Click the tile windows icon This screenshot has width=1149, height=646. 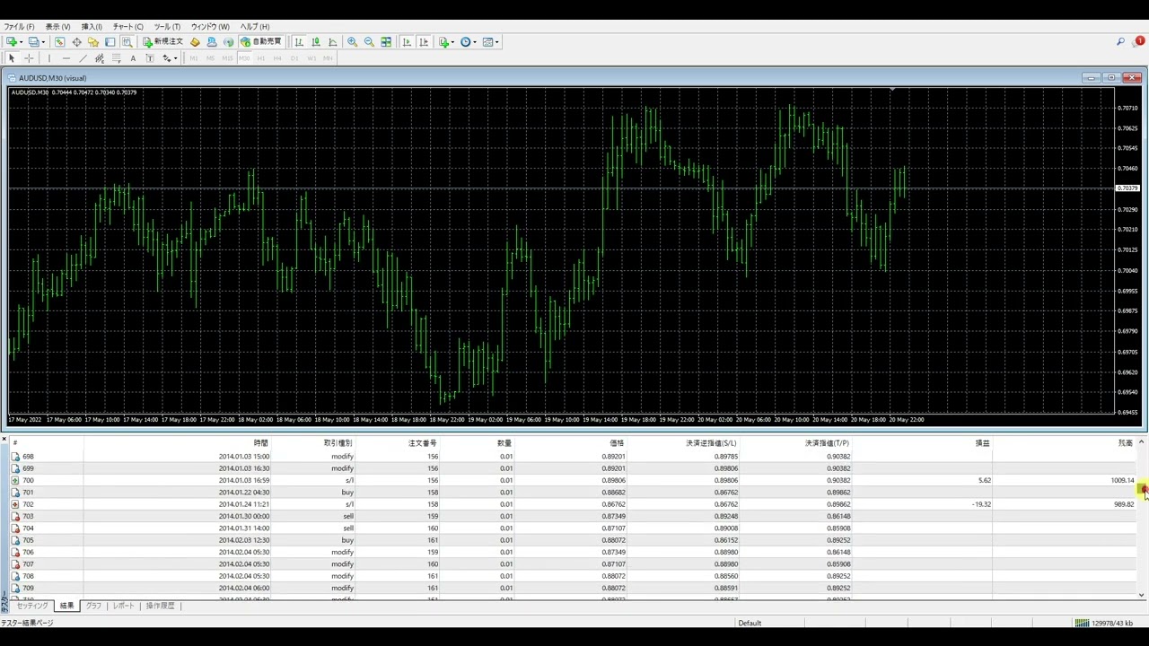386,42
